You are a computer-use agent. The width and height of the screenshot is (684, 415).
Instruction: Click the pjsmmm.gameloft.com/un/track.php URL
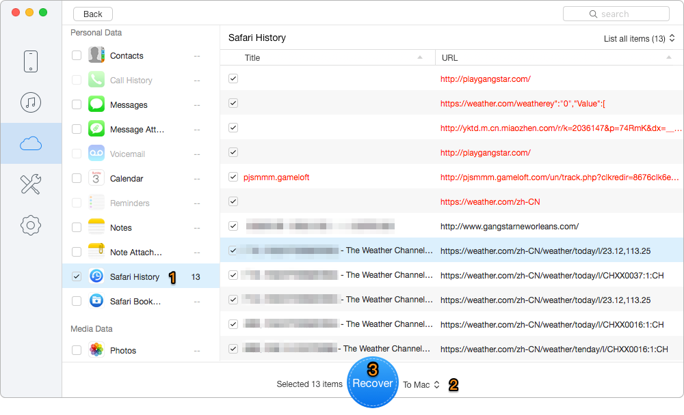560,177
